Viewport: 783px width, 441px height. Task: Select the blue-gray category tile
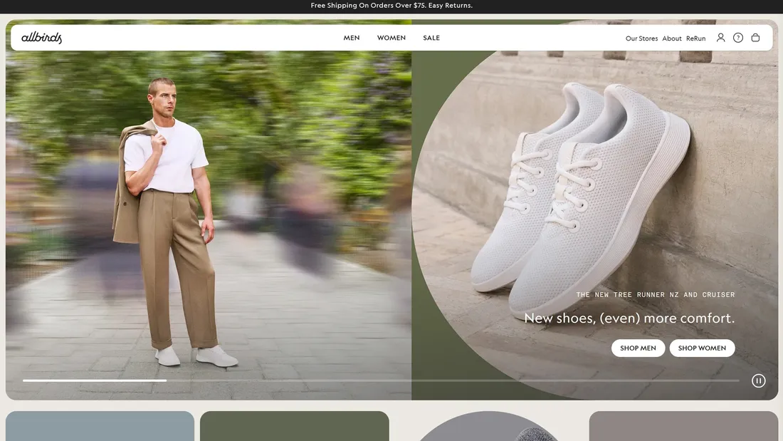[100, 426]
